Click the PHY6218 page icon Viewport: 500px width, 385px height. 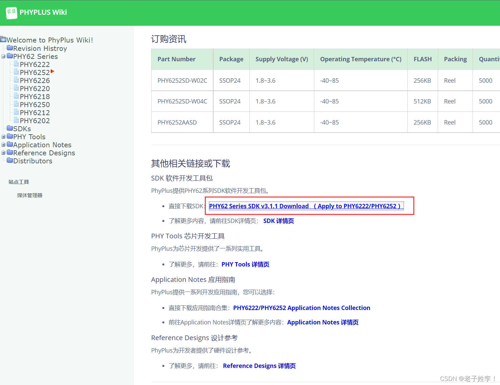coord(16,96)
